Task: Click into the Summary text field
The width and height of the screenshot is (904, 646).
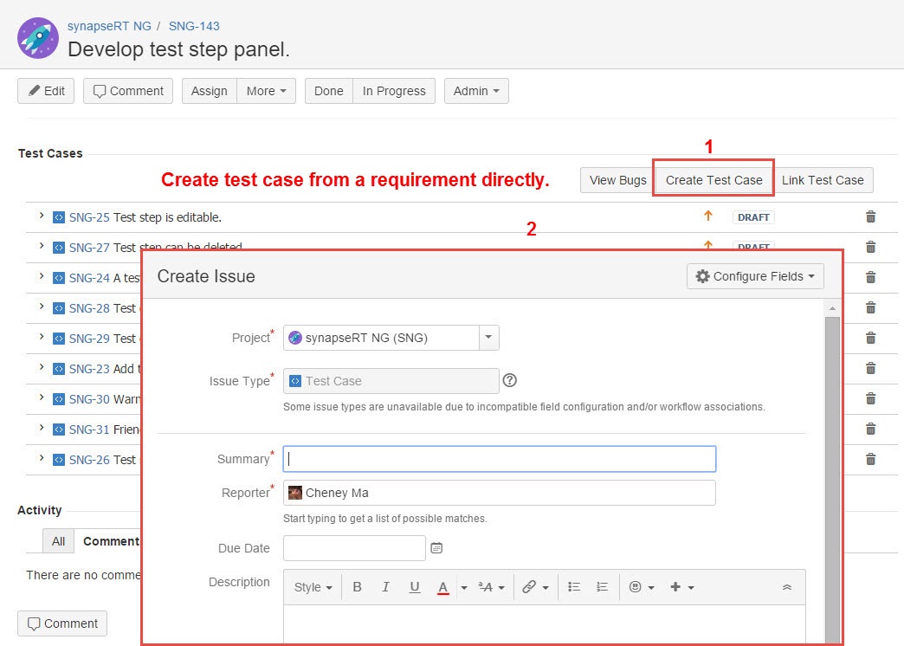Action: [x=500, y=459]
